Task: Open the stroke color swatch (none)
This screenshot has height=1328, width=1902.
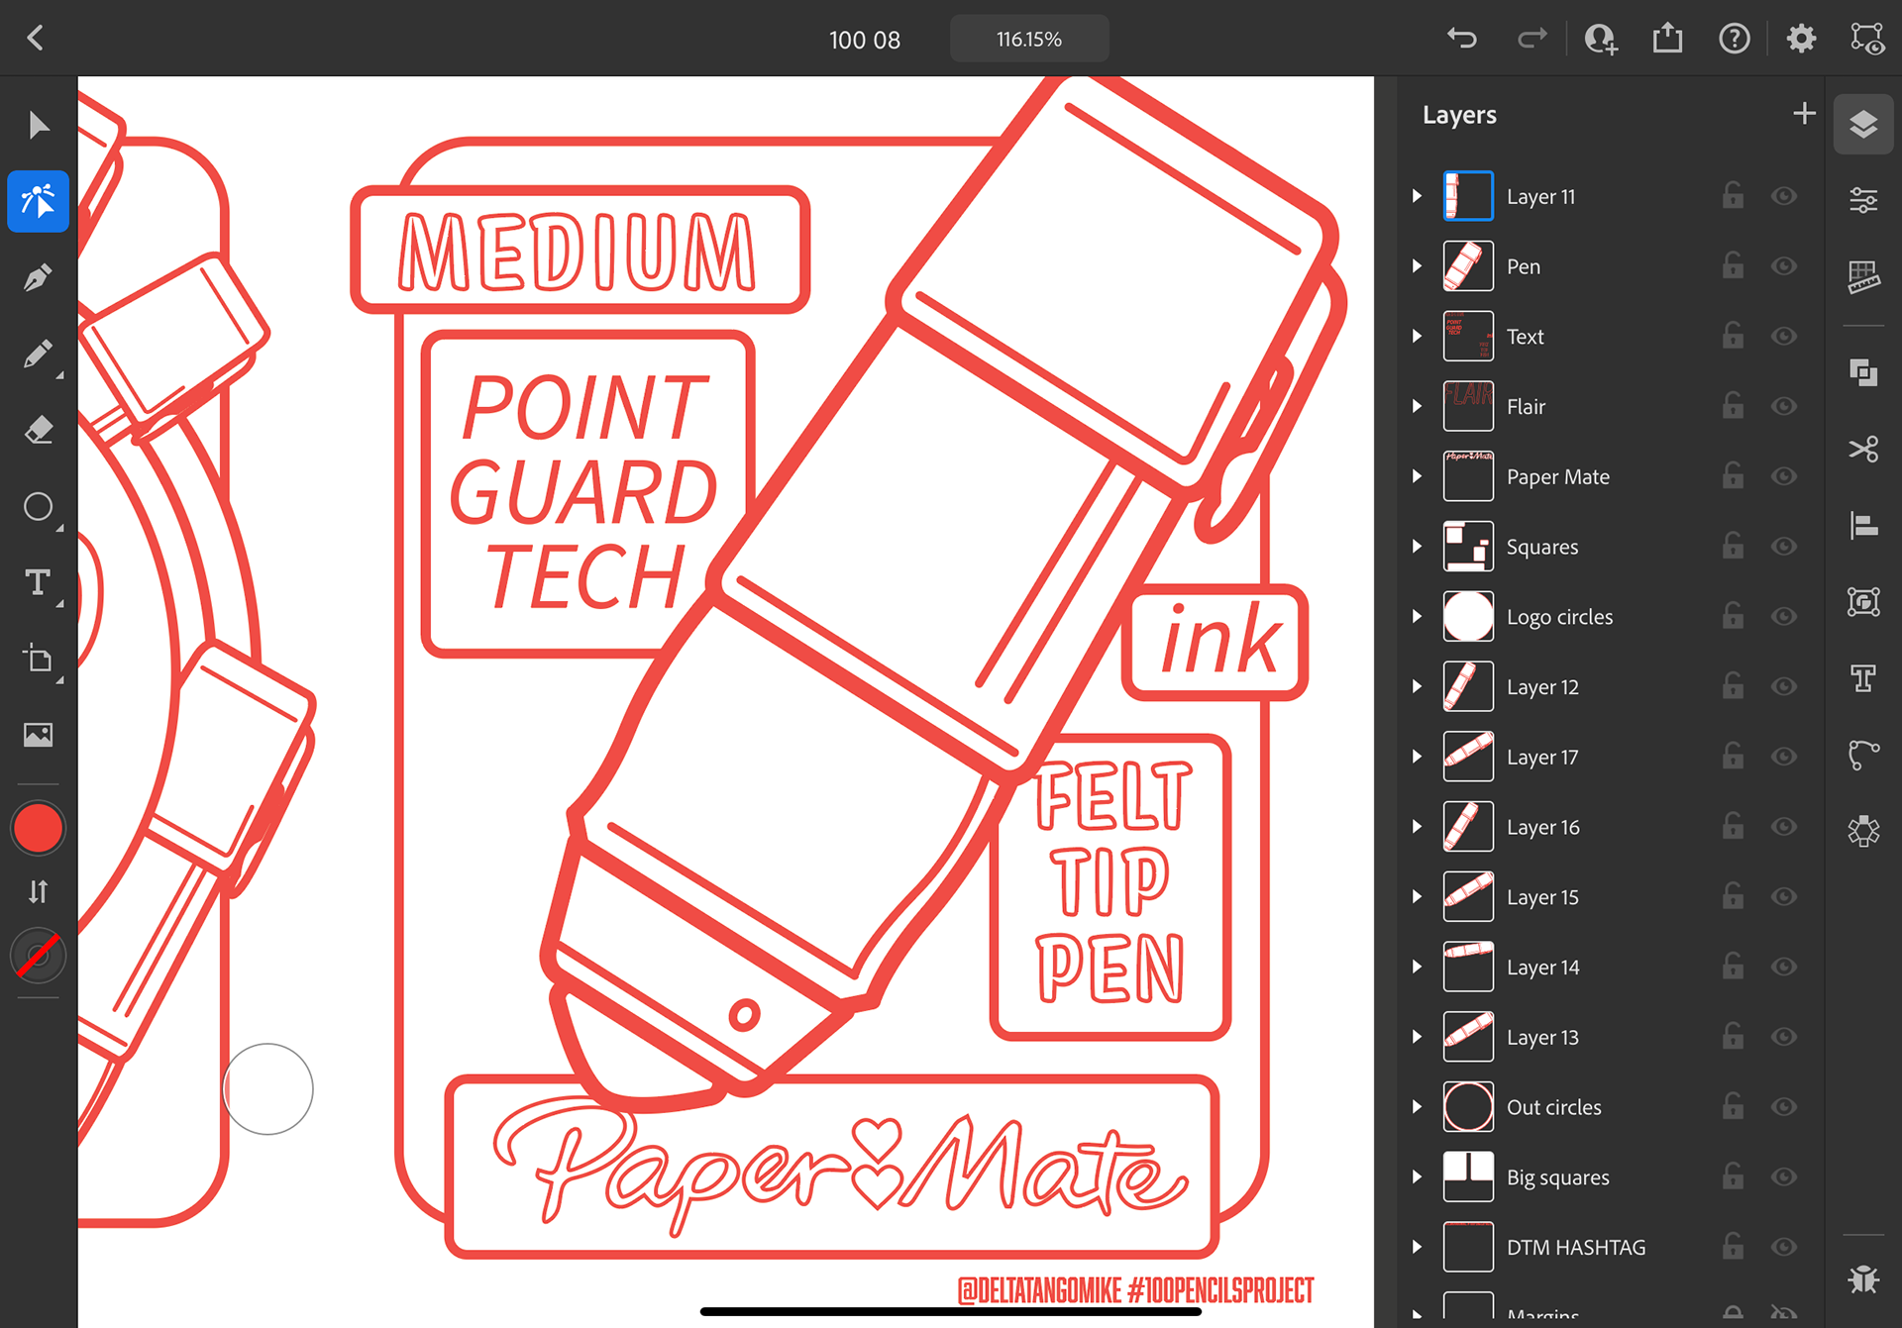Action: click(x=38, y=957)
